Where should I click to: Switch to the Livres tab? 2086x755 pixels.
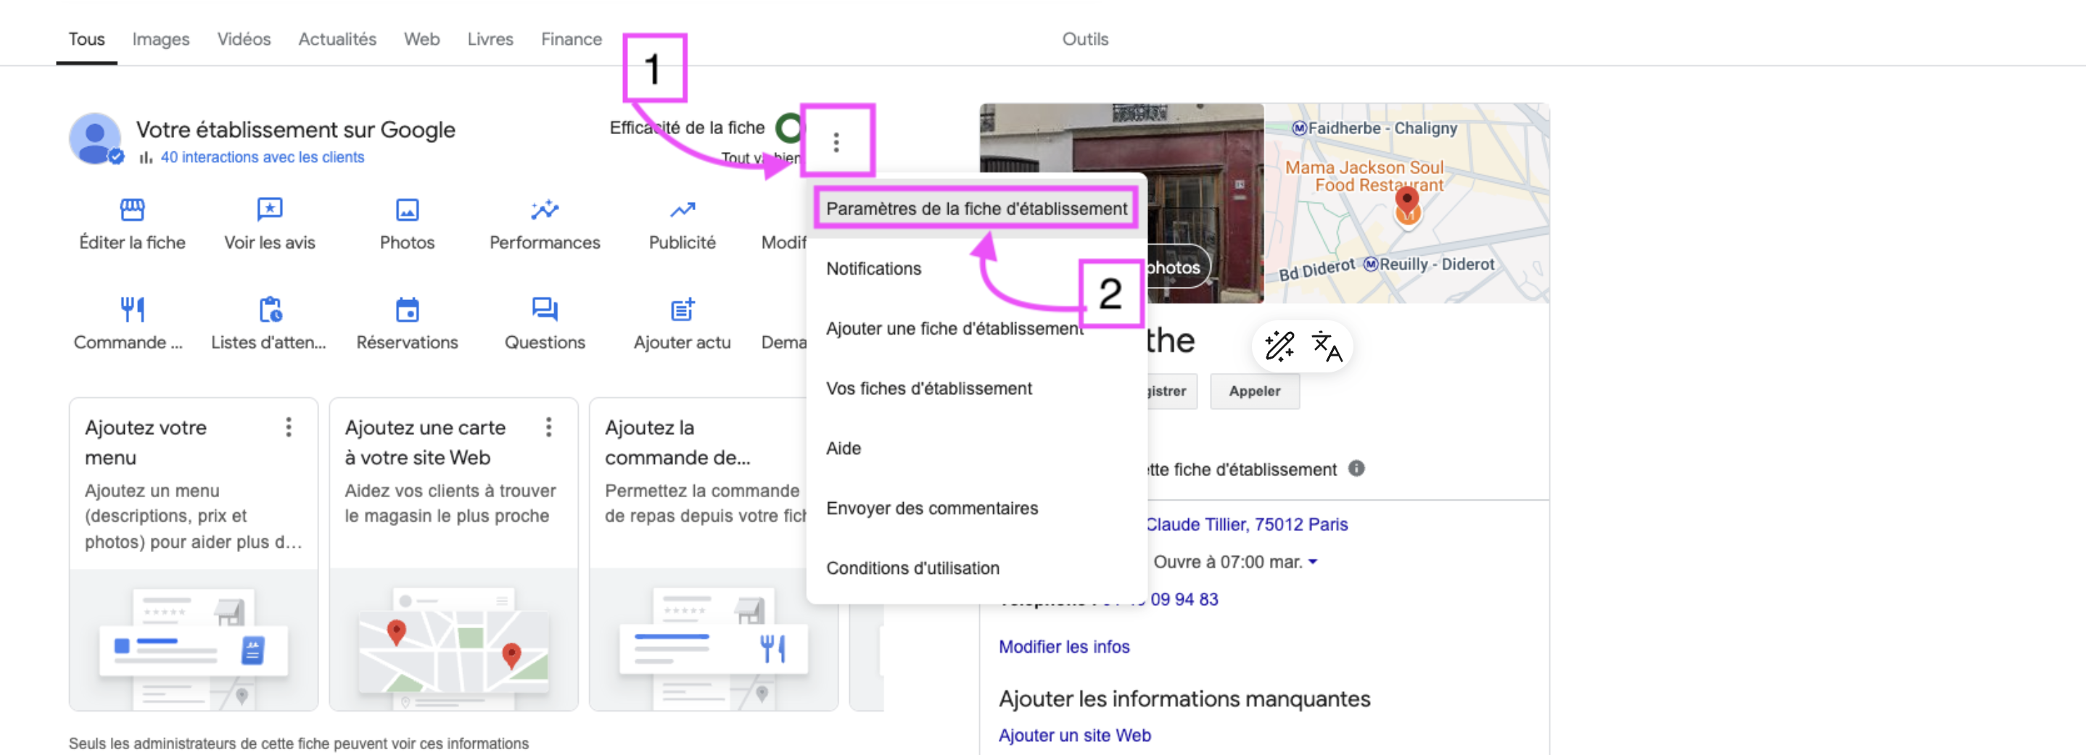click(490, 39)
